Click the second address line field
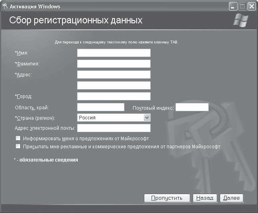Viewport: 258px width, 213px height. pyautogui.click(x=114, y=85)
